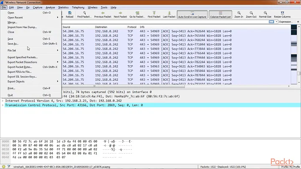This screenshot has width=301, height=169.
Task: Toggle Colorize Packet List
Action: (x=220, y=14)
